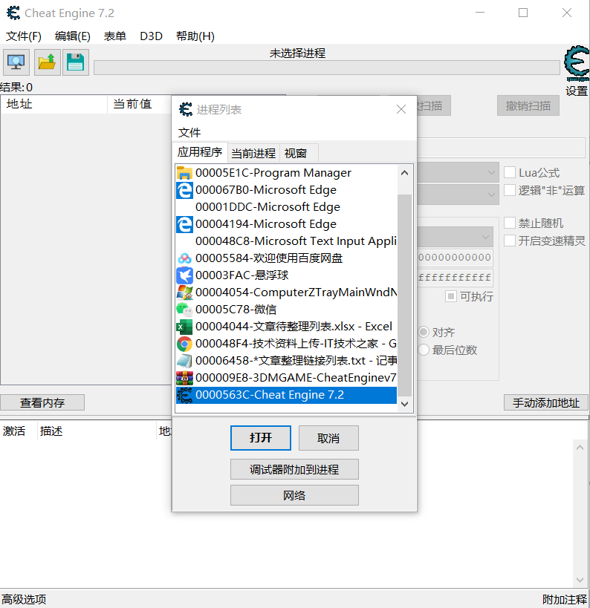Click the WinRAR icon for 3DMGAME entry
The image size is (590, 608).
click(x=184, y=378)
